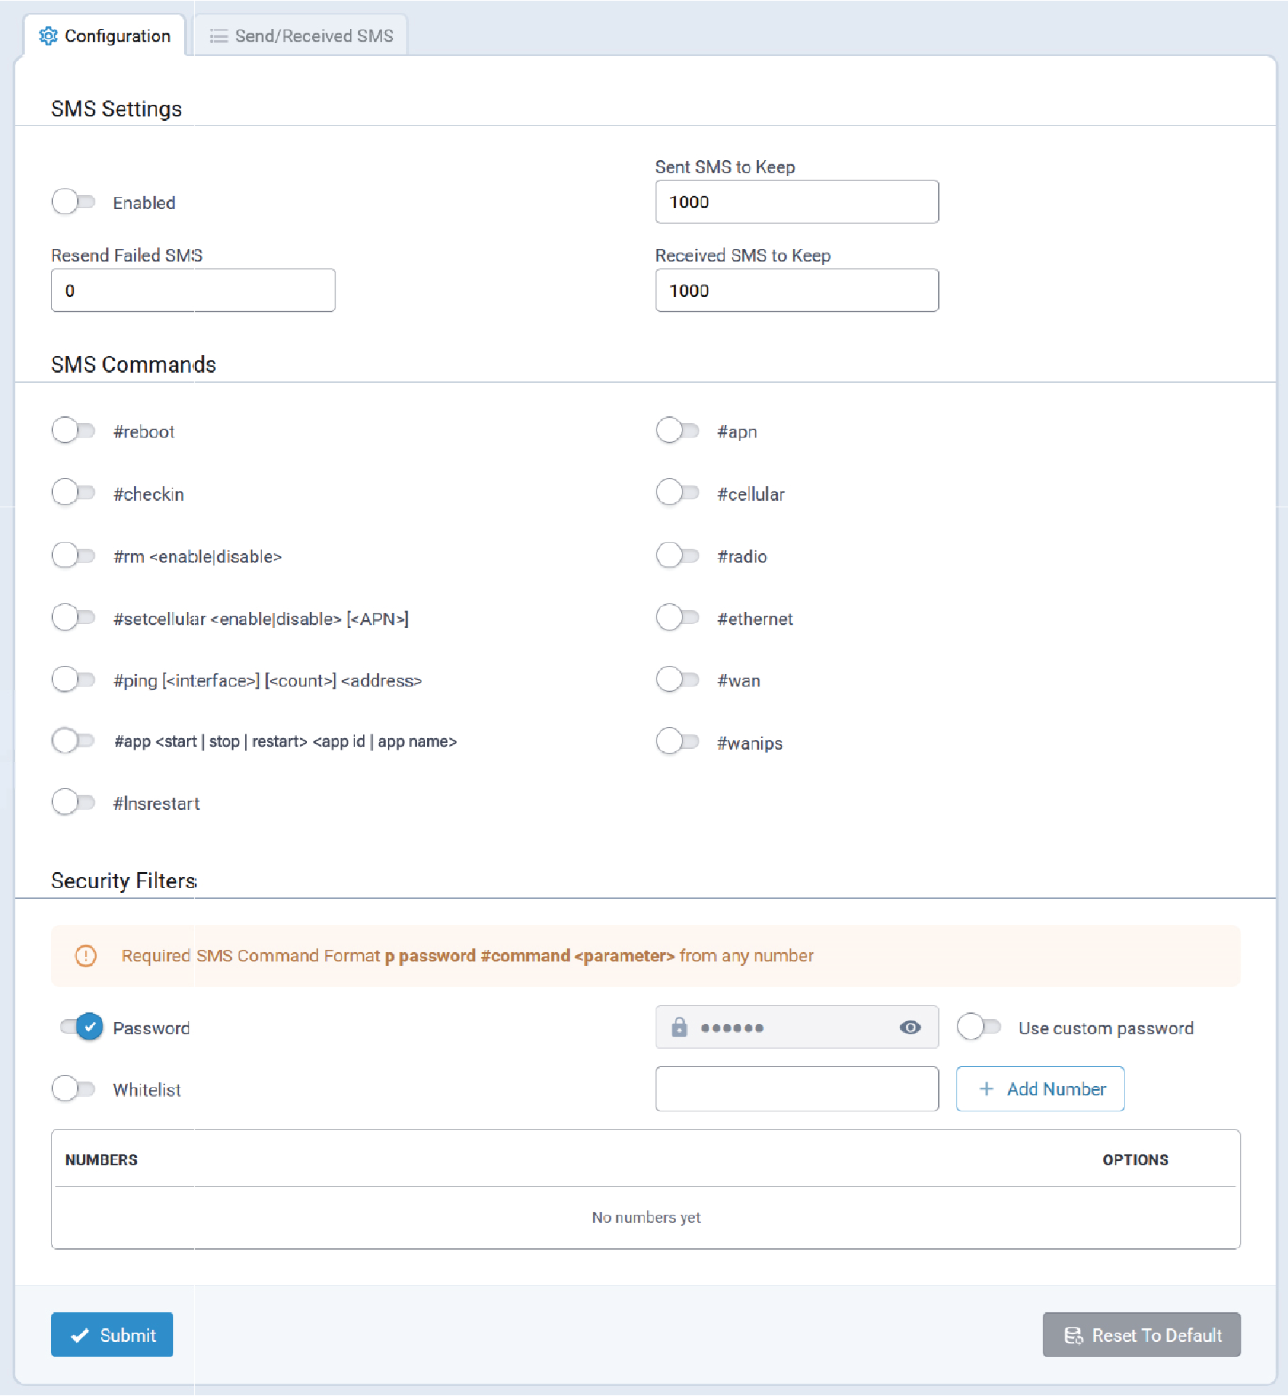Toggle Use custom password switch

pos(979,1027)
